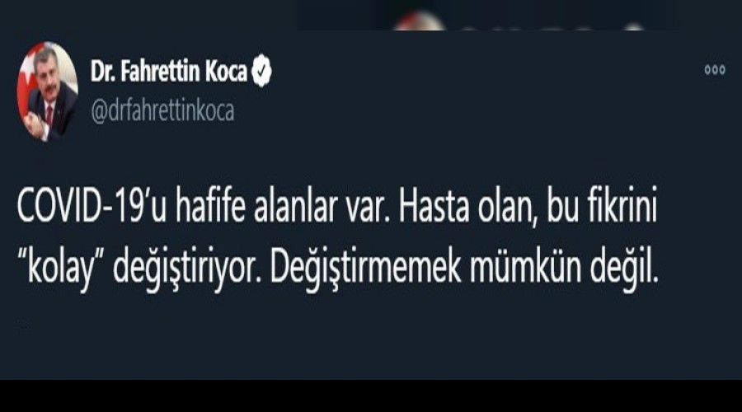Click the word mümkün in the tweet
Viewport: 742px width, 412px height.
point(524,269)
